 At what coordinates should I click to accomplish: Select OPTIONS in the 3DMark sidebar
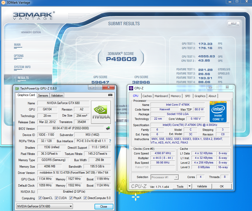point(19,56)
